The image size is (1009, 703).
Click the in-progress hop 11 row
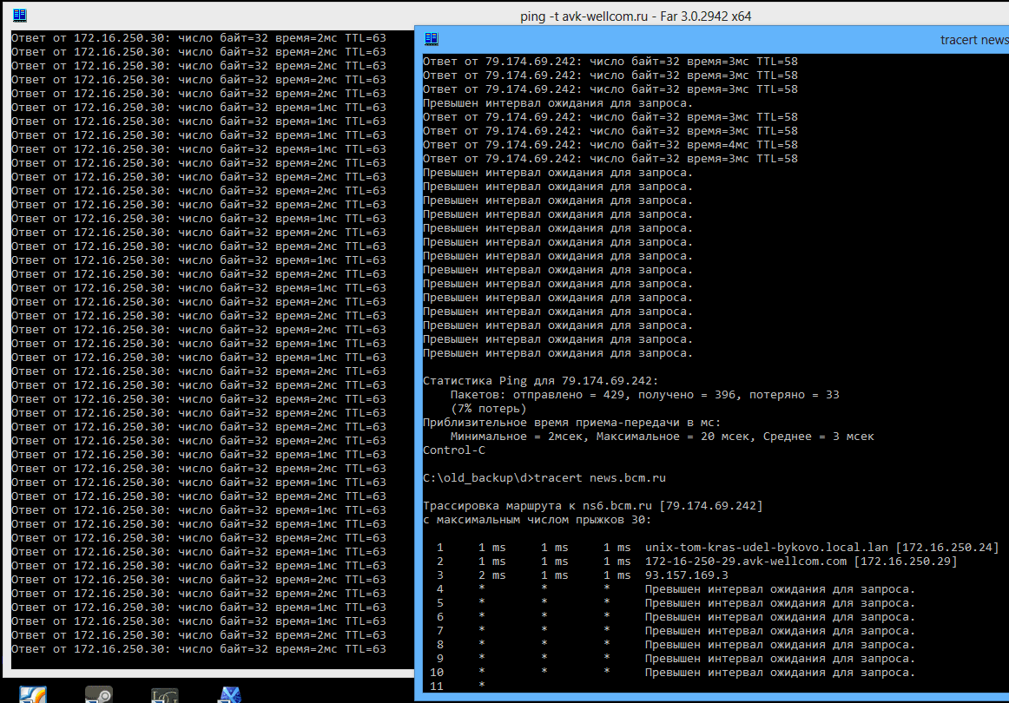[x=458, y=687]
